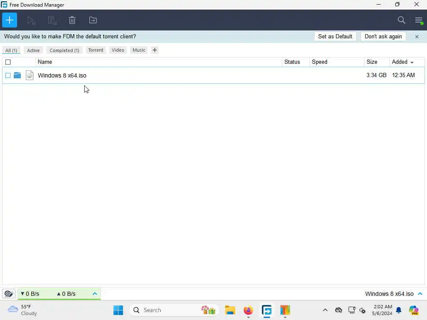Show hidden system tray icons chevron
The width and height of the screenshot is (427, 320).
coord(325,310)
